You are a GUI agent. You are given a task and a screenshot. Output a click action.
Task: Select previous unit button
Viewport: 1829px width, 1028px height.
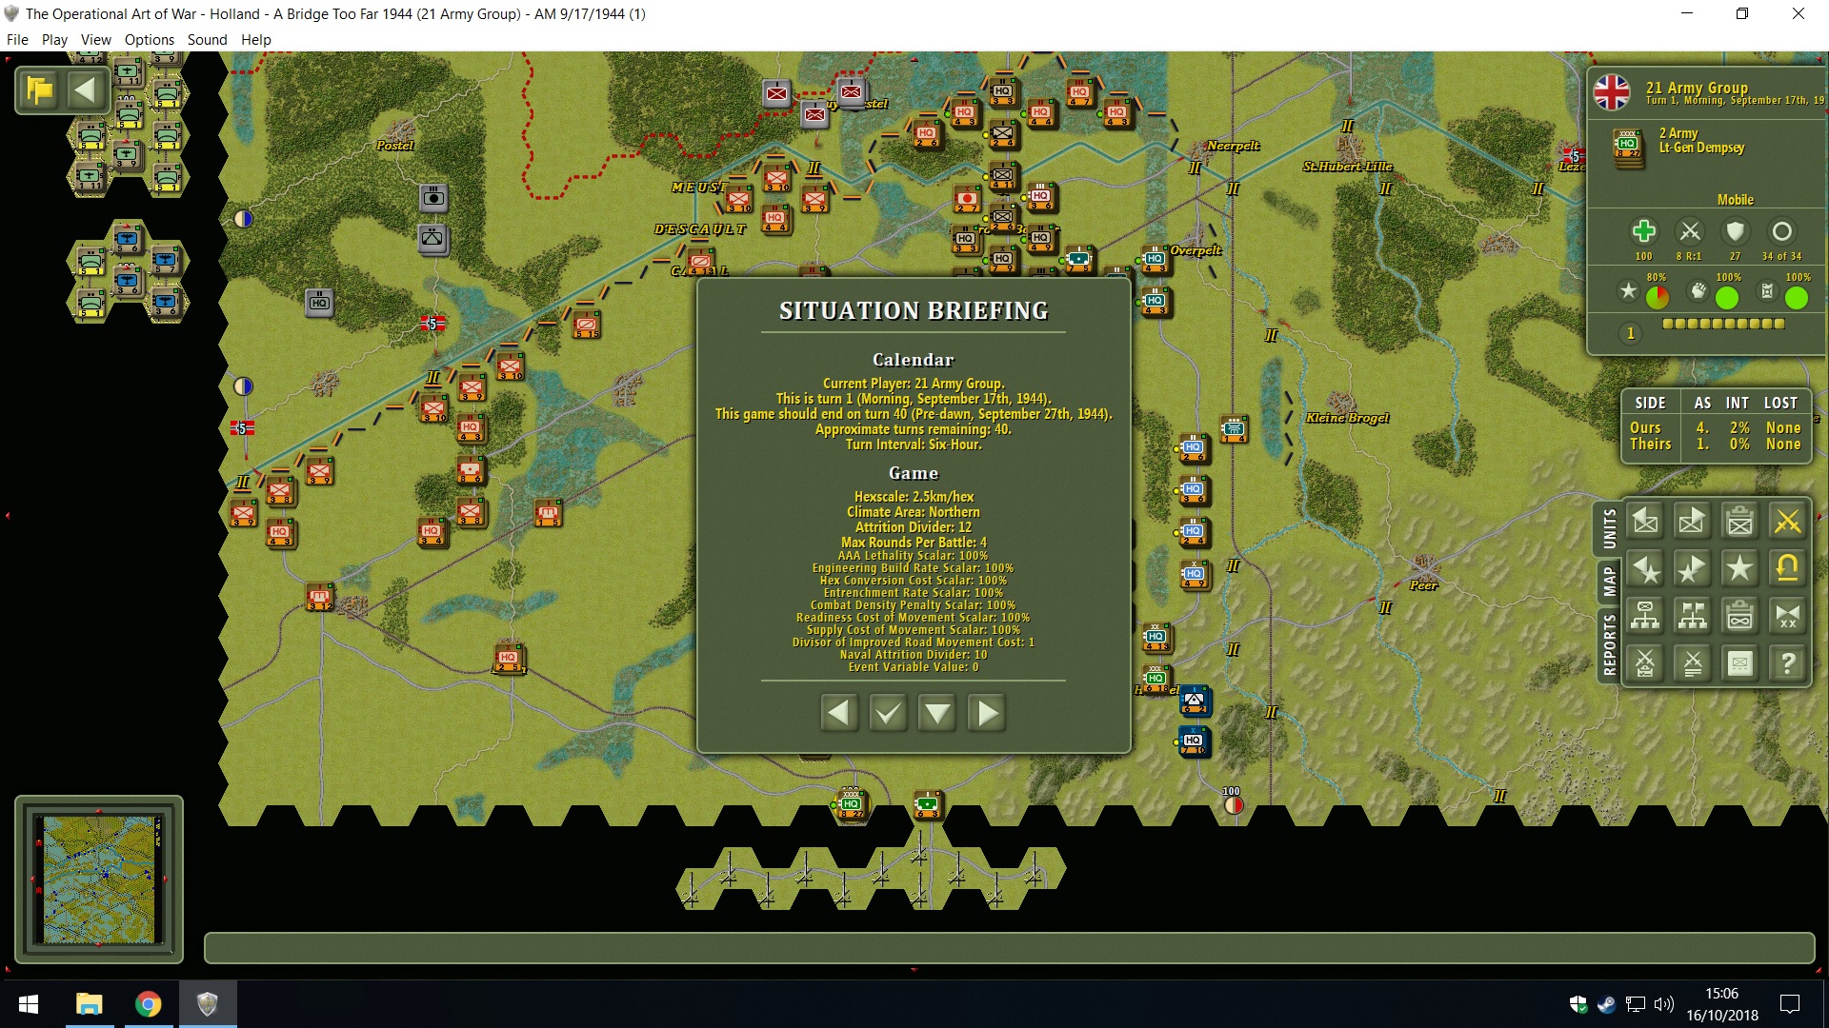(x=1645, y=521)
